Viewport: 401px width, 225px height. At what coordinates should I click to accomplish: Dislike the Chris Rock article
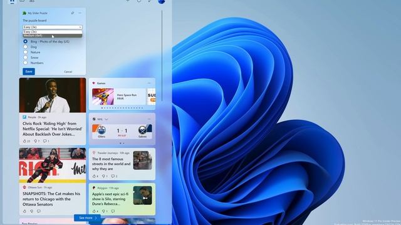pyautogui.click(x=35, y=141)
